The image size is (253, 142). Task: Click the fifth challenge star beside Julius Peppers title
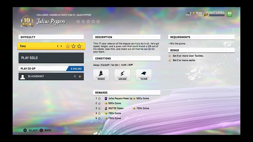98,21
